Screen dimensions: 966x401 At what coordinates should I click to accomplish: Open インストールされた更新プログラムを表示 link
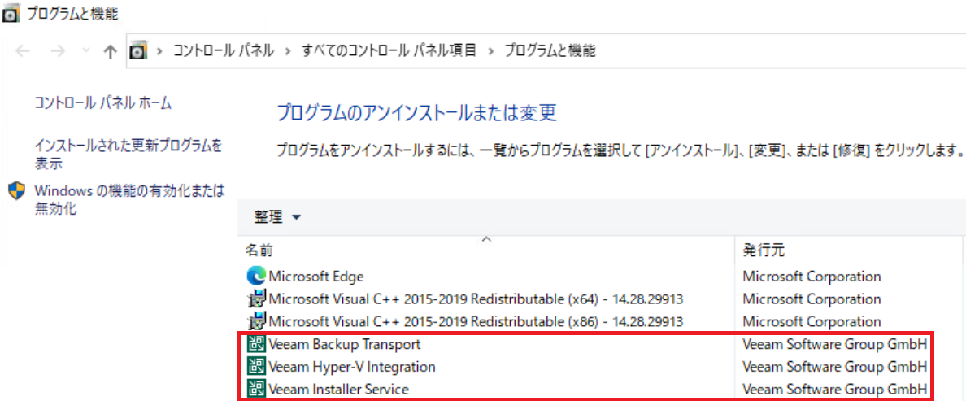tap(128, 155)
